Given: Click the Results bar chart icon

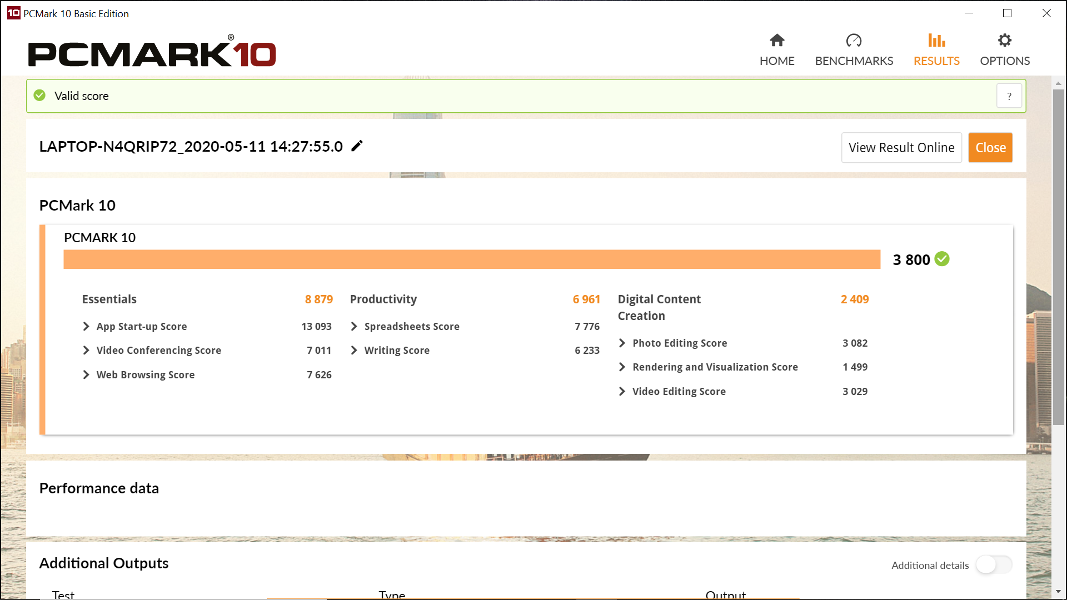Looking at the screenshot, I should click(936, 41).
